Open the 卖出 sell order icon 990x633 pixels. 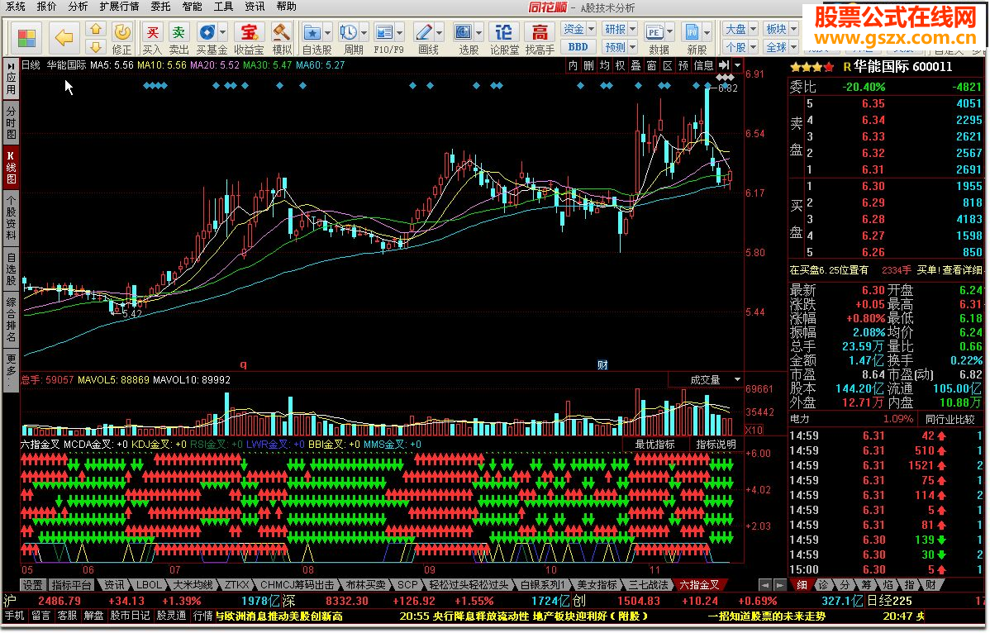point(179,32)
